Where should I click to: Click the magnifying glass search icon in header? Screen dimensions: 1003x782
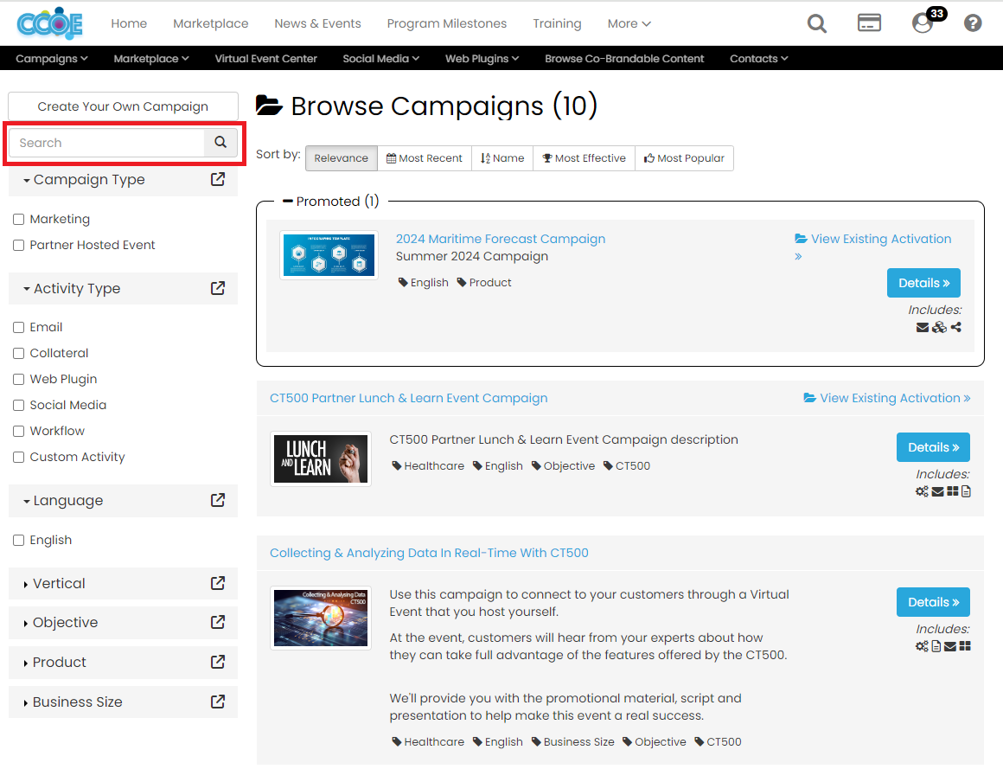817,23
